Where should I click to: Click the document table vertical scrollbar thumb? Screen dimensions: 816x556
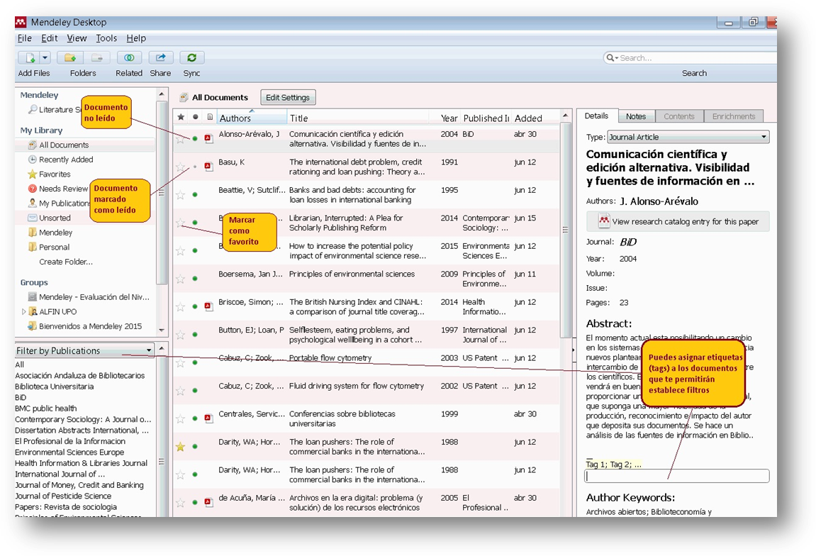pos(565,229)
